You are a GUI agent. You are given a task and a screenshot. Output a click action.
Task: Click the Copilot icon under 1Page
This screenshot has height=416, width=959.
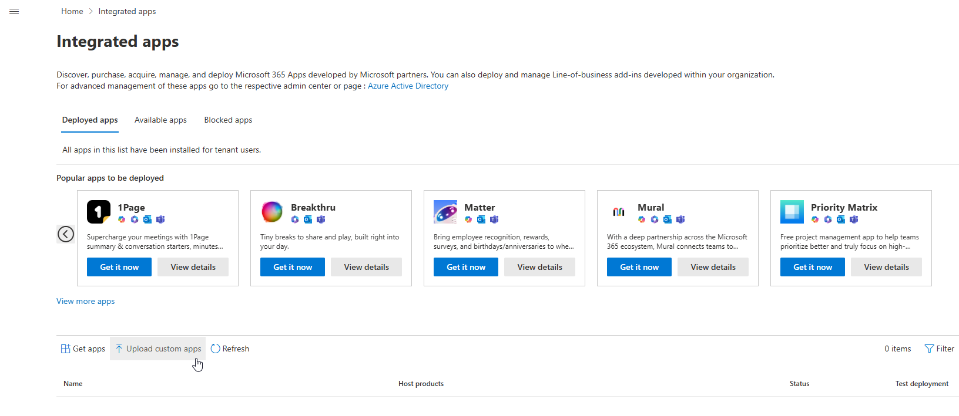click(x=122, y=219)
